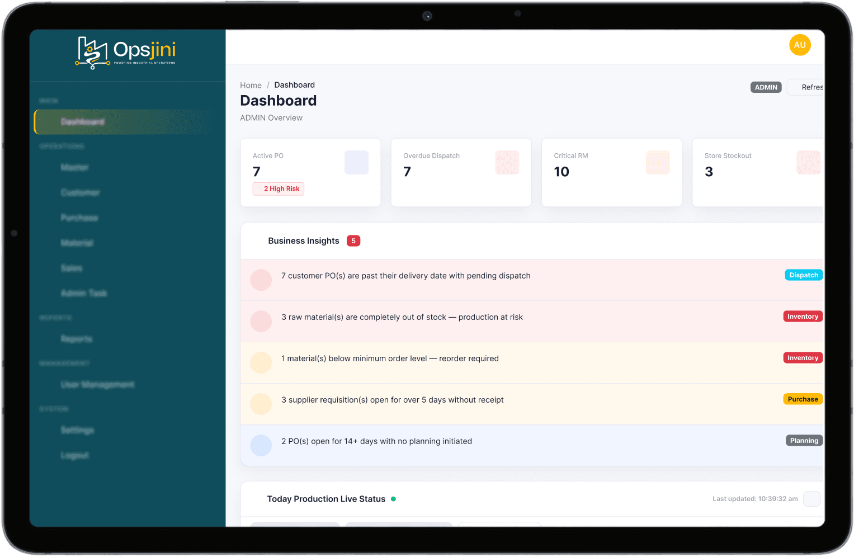Image resolution: width=854 pixels, height=557 pixels.
Task: Click the "Today Production Live Status" heading
Action: coord(326,499)
